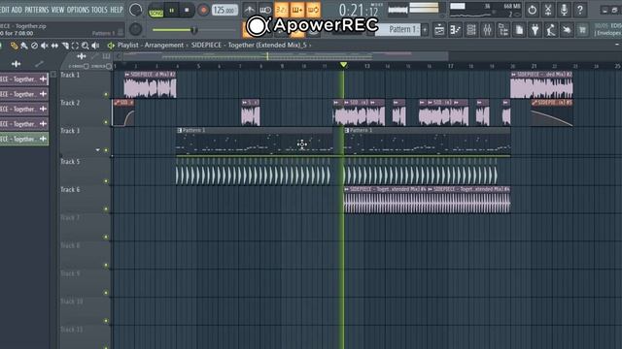Open the first SIDEPIECE clip menu on Track 6
622x349 pixels.
tap(347, 189)
